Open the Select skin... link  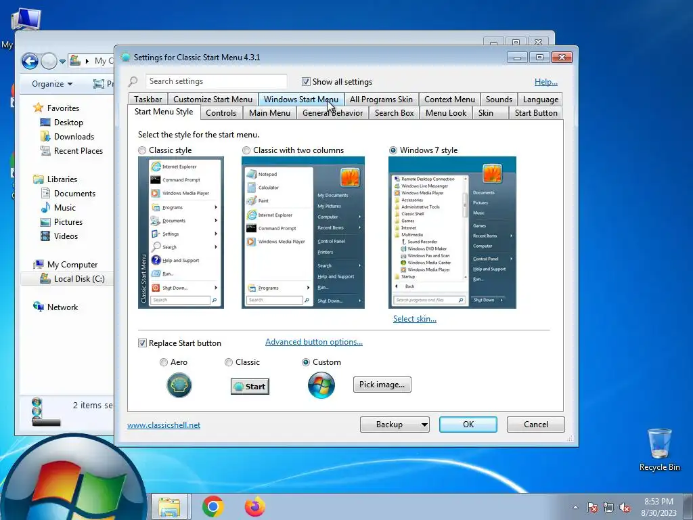pos(415,319)
